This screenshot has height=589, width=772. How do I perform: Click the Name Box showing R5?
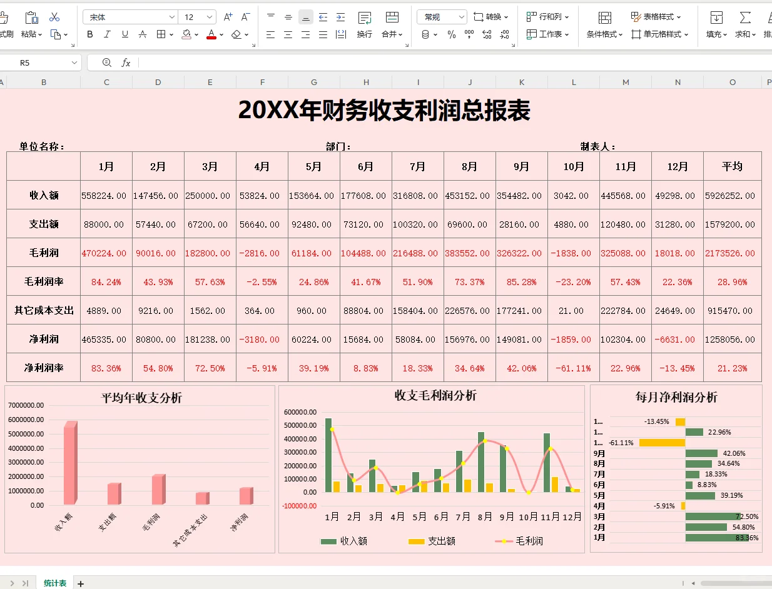coord(40,63)
